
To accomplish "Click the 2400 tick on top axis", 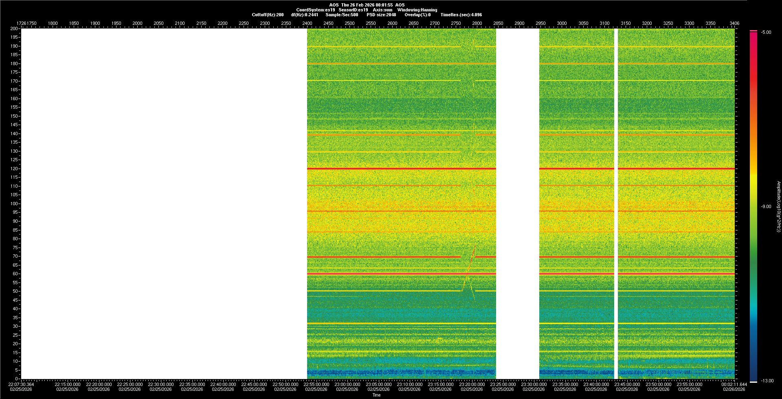I will 307,23.
